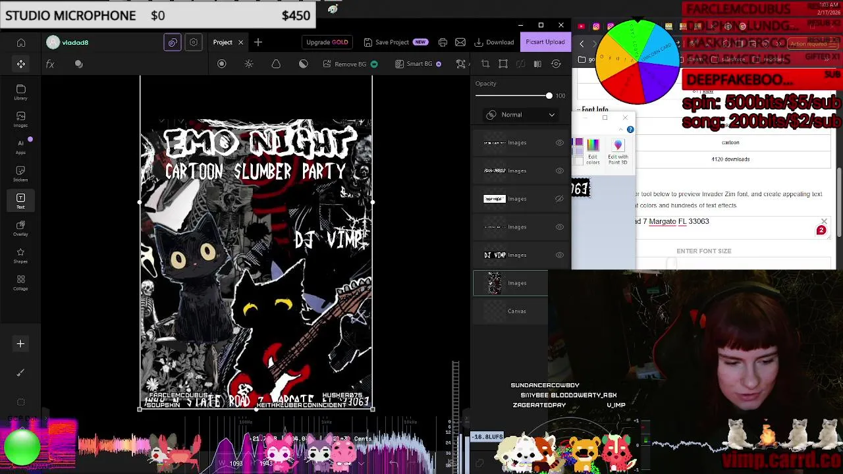Click Smart BG in the toolbar

[x=419, y=64]
